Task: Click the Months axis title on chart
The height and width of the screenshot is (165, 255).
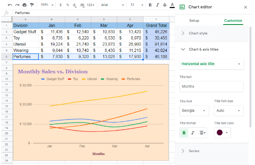Action: 98,154
